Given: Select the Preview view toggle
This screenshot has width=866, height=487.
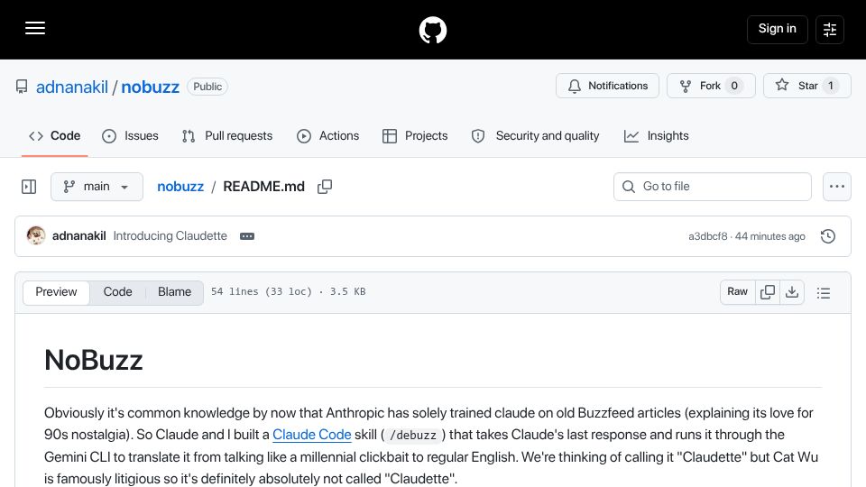Looking at the screenshot, I should pyautogui.click(x=56, y=292).
